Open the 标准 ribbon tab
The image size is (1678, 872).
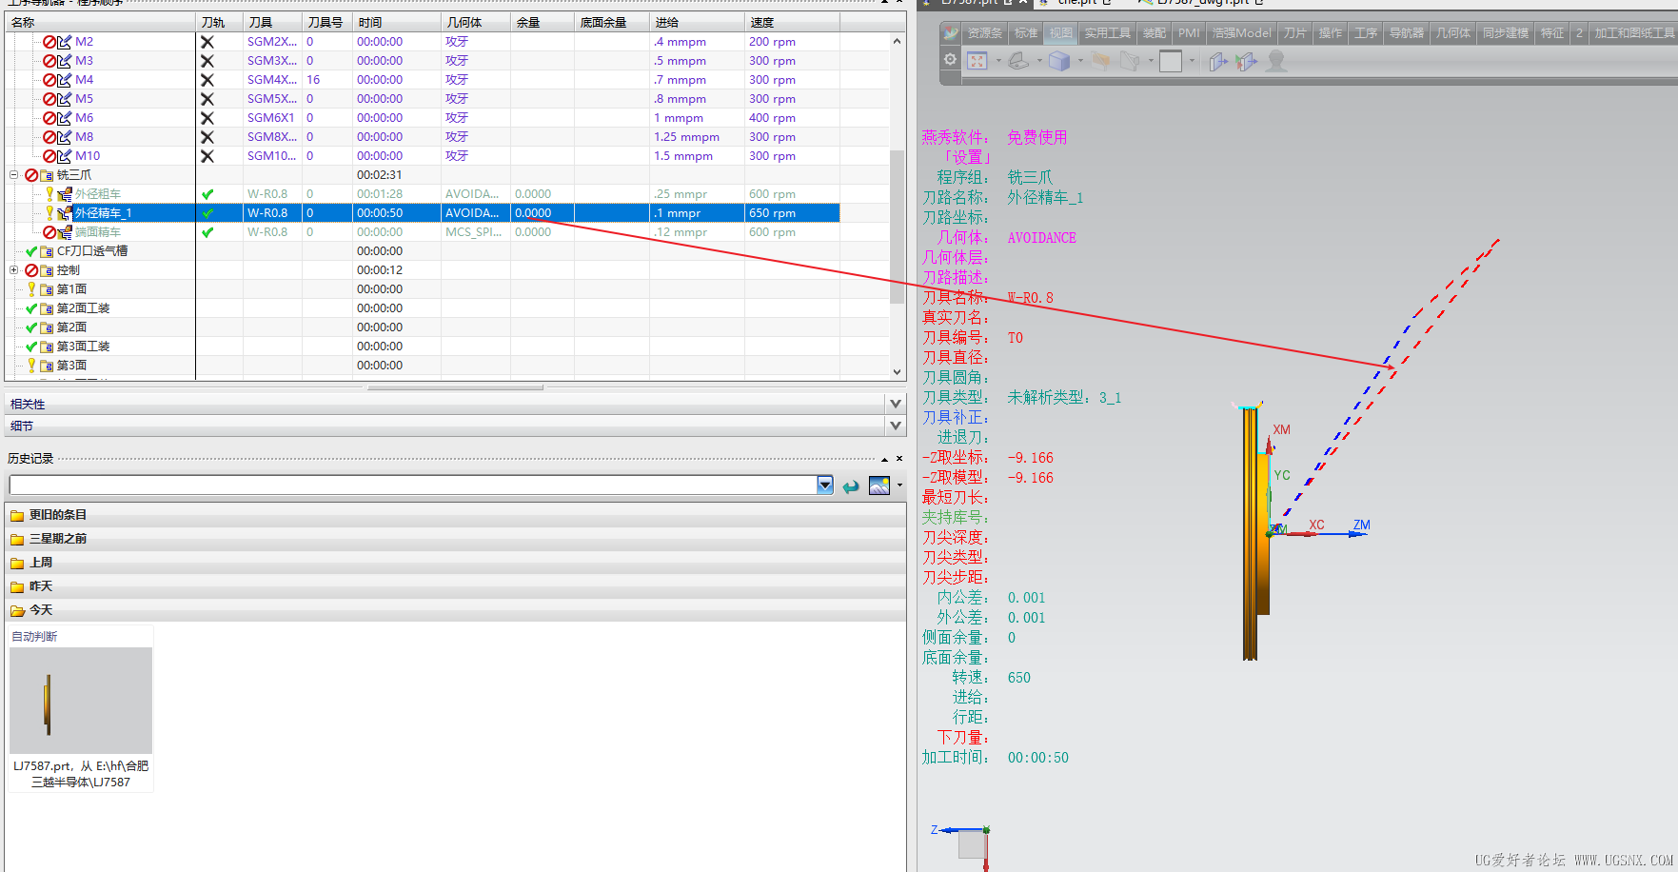[1026, 32]
